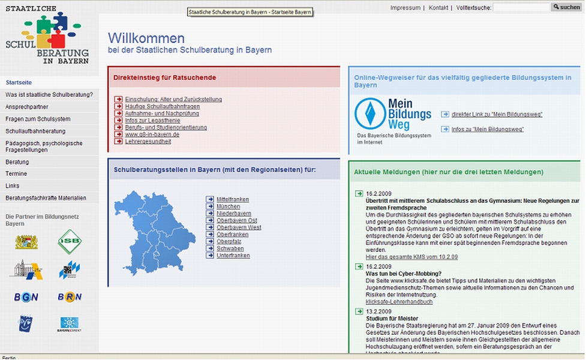The height and width of the screenshot is (360, 586).
Task: Click the castle building partner logo
Action: pos(26,269)
